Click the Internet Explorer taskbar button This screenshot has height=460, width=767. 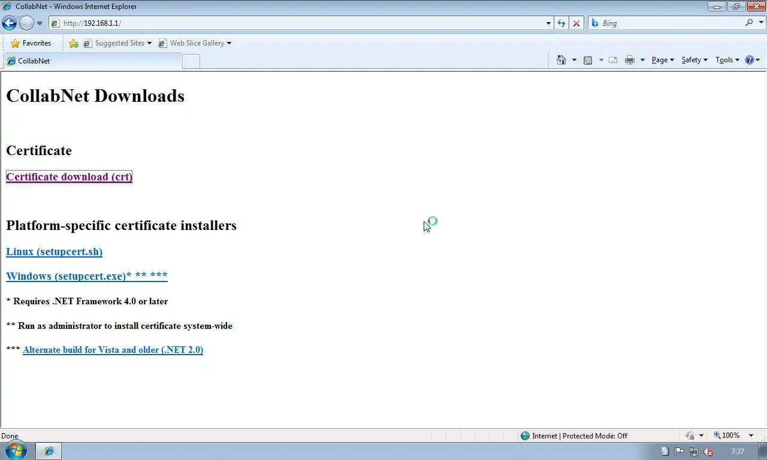pos(49,451)
